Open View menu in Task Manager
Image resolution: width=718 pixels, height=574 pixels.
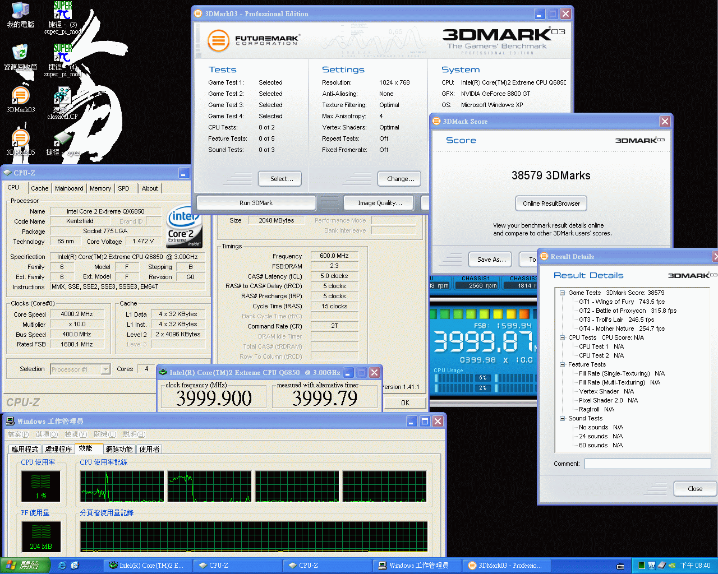(76, 434)
